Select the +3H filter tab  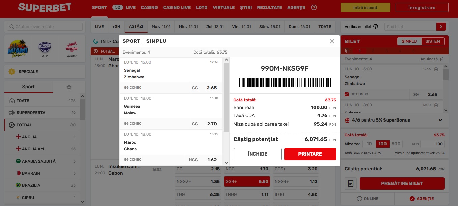pyautogui.click(x=116, y=27)
